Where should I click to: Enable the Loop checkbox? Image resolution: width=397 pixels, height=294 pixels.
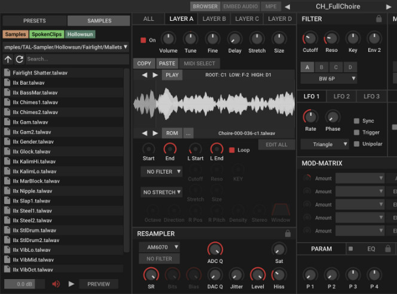click(232, 150)
